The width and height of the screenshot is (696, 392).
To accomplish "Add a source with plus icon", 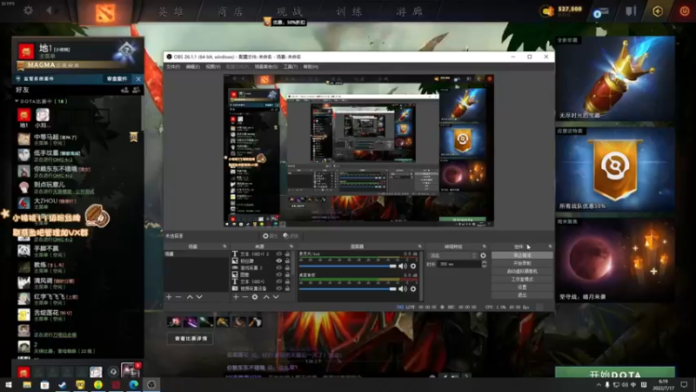I will (x=236, y=297).
